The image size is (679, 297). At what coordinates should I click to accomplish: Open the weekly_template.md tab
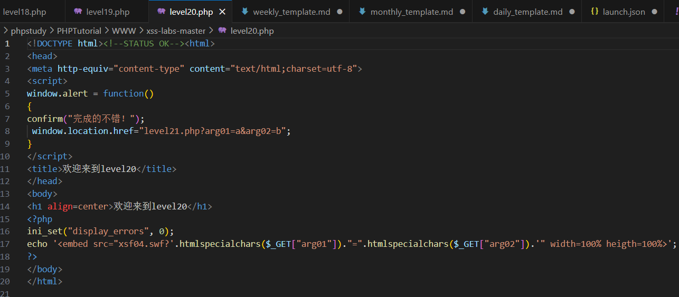[291, 12]
